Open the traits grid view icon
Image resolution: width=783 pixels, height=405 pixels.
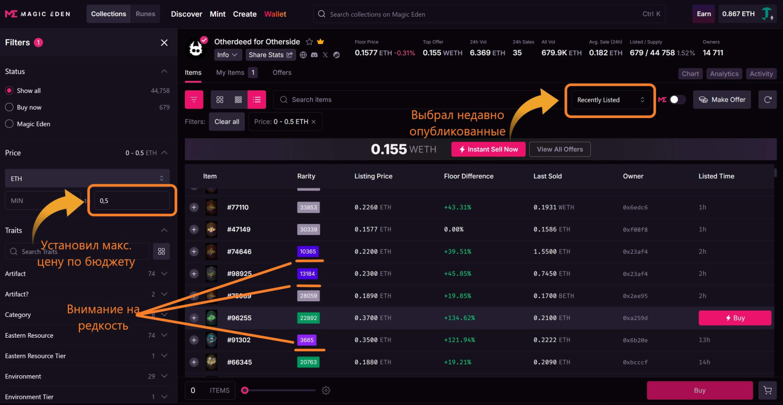pos(161,251)
